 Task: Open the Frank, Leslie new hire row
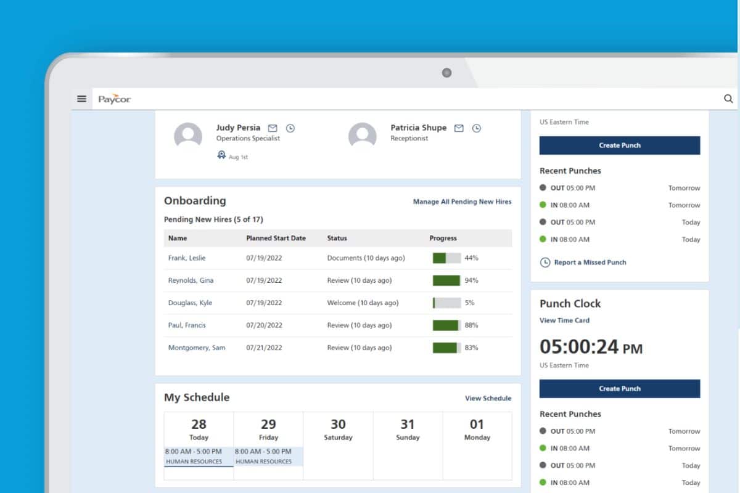pyautogui.click(x=338, y=258)
